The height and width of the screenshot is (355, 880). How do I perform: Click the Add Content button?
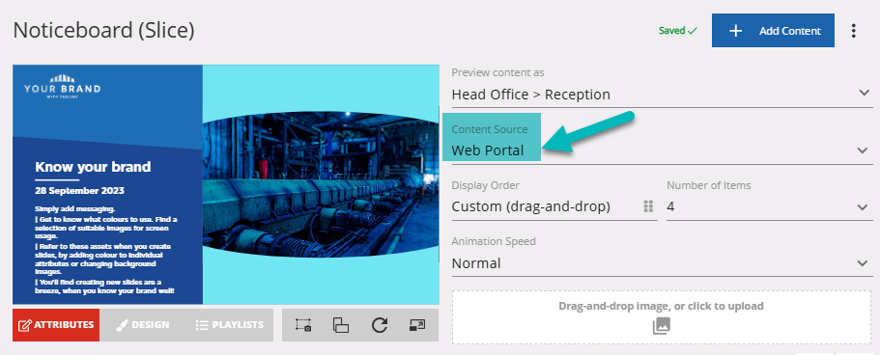[773, 31]
